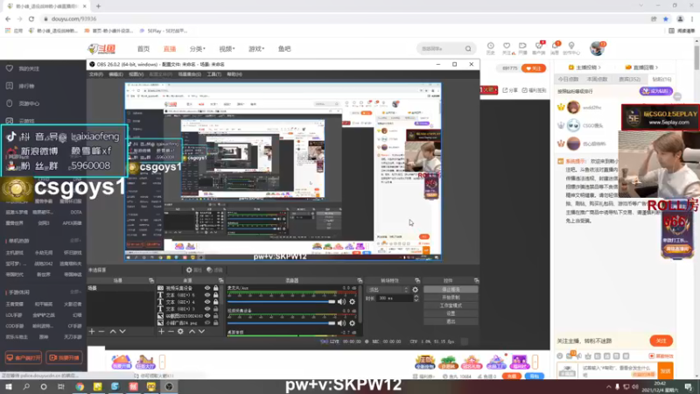Click OBS stop streaming button
The image size is (700, 394).
point(451,290)
